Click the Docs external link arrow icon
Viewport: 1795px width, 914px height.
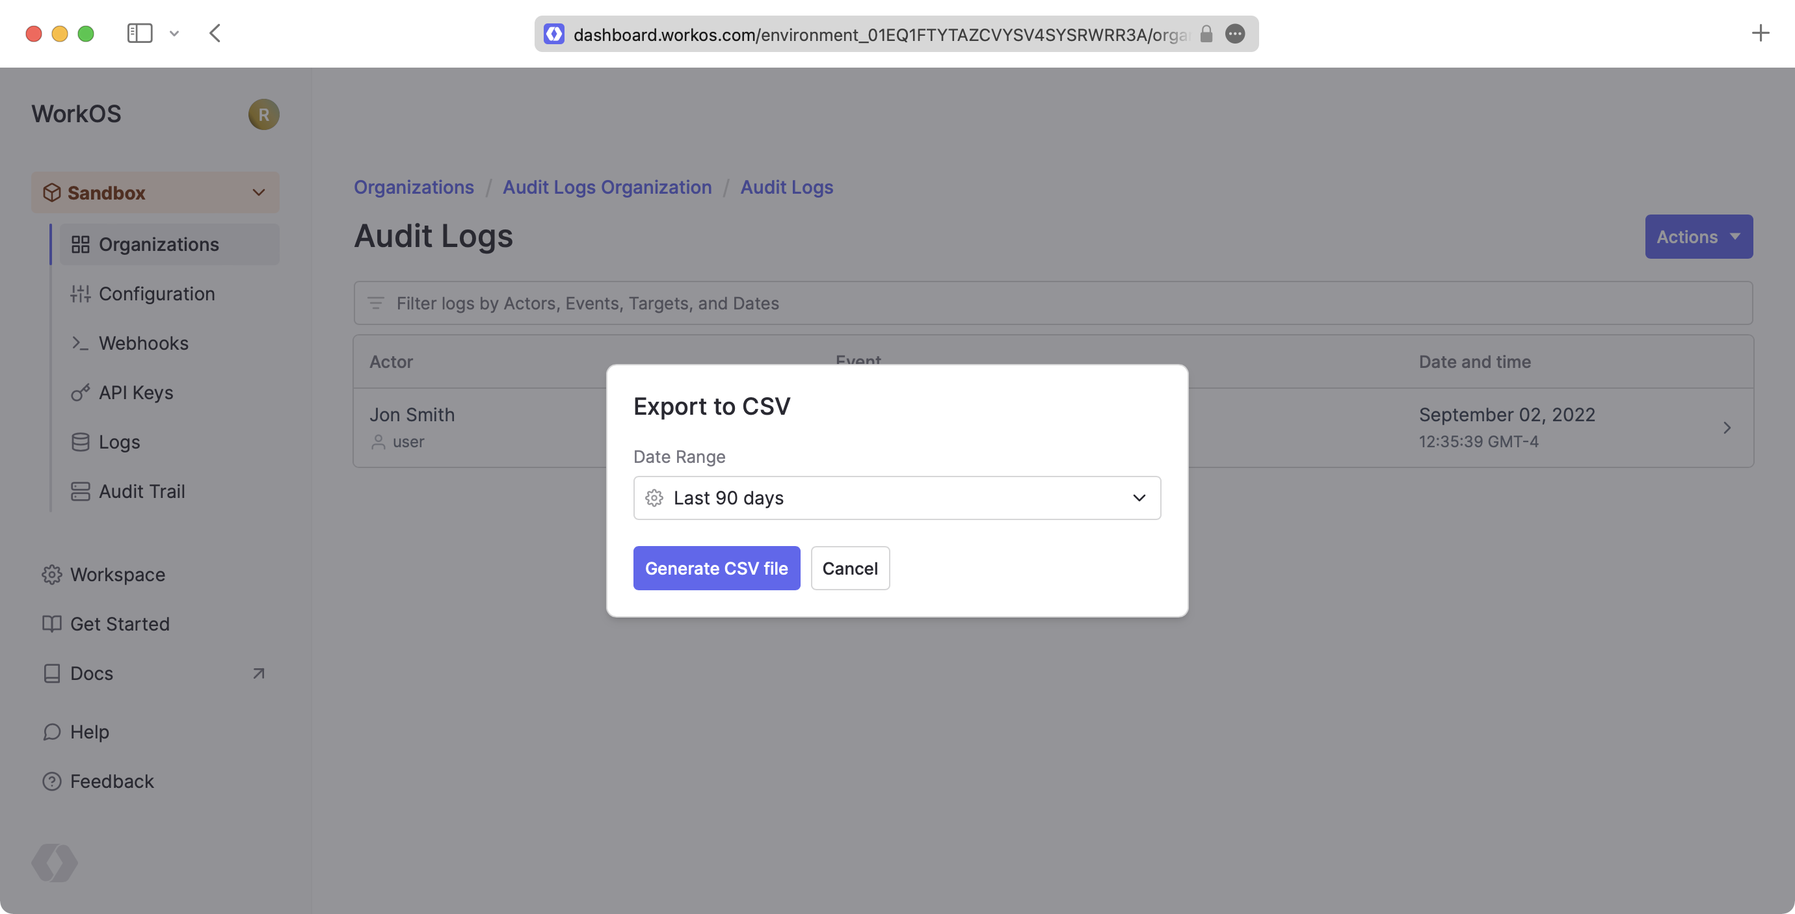[259, 673]
